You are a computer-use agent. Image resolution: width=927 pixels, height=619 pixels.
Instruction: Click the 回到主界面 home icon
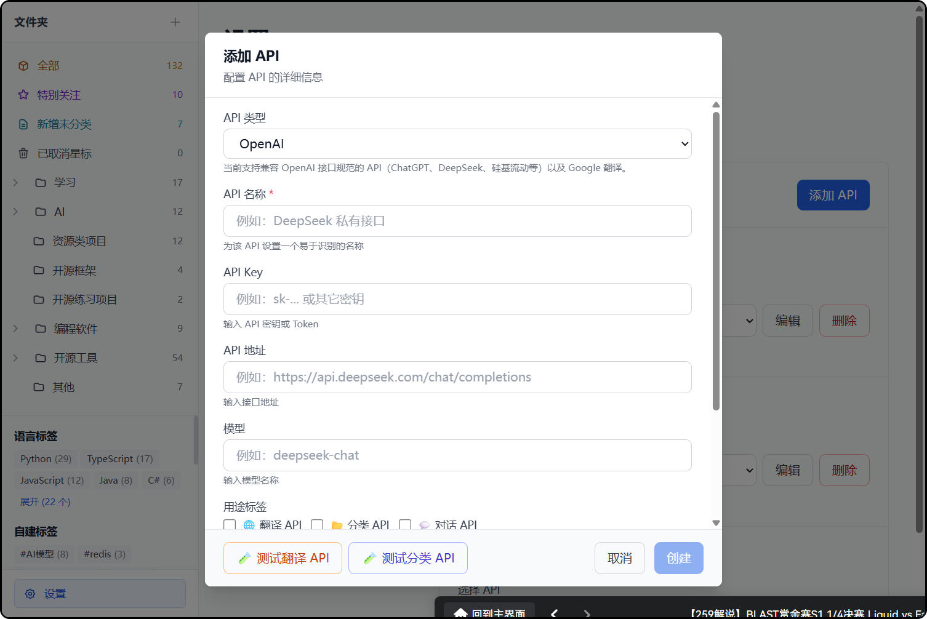[x=460, y=612]
